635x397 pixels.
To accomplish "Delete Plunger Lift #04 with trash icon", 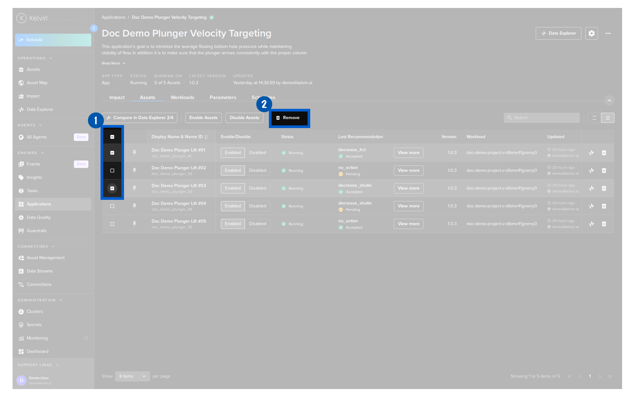I will pos(604,206).
